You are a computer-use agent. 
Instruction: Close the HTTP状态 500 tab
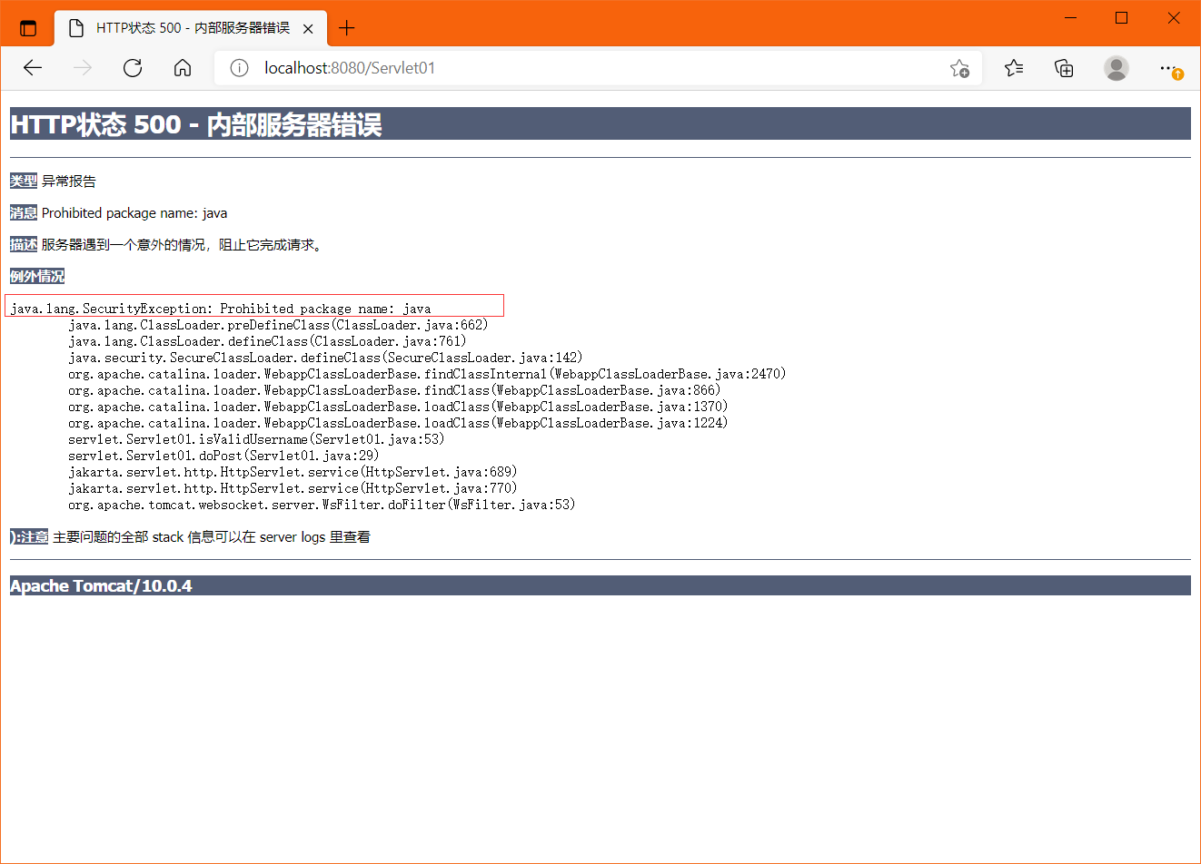[308, 28]
